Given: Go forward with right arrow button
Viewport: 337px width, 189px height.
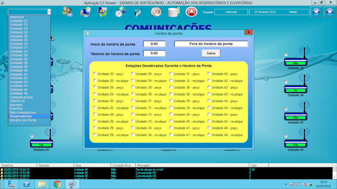Looking at the screenshot, I should pyautogui.click(x=329, y=12).
